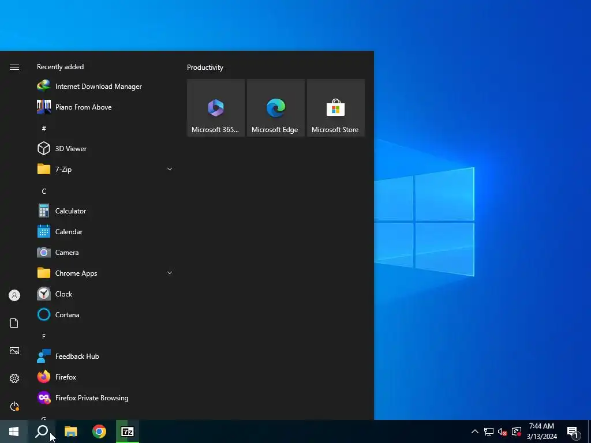Launch Firefox browser from app list
This screenshot has width=591, height=443.
(104, 377)
